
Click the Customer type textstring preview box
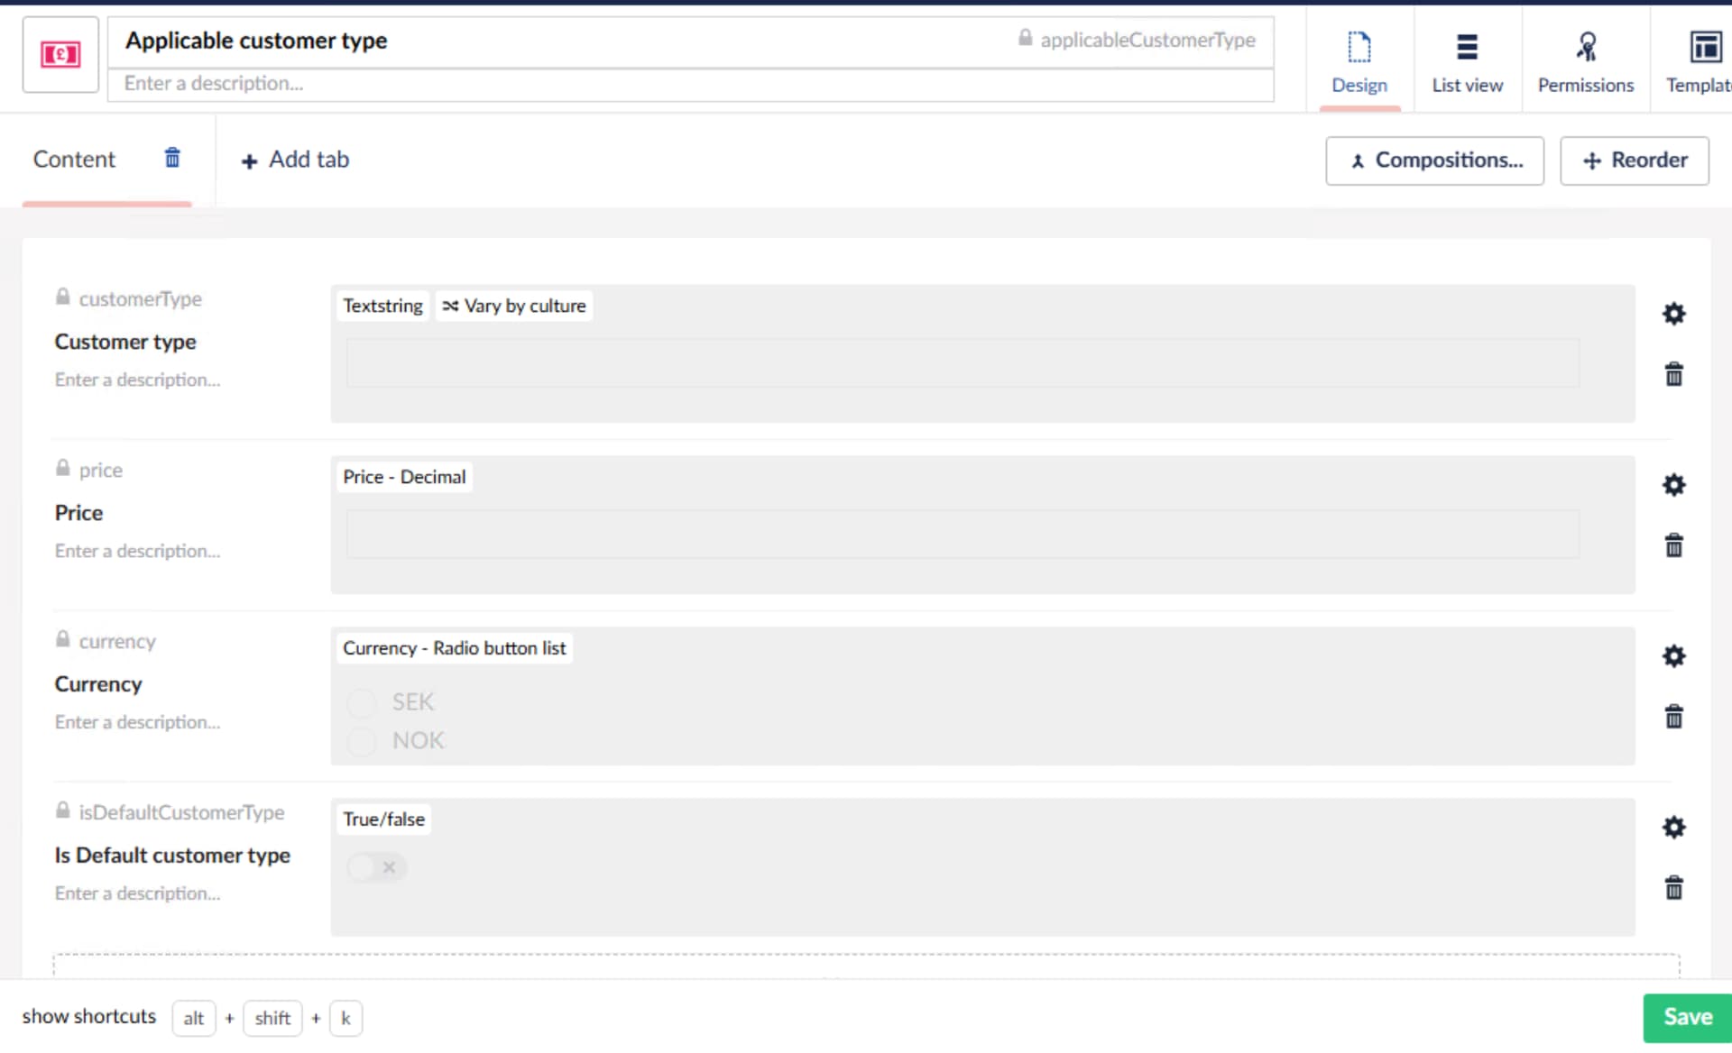point(963,362)
